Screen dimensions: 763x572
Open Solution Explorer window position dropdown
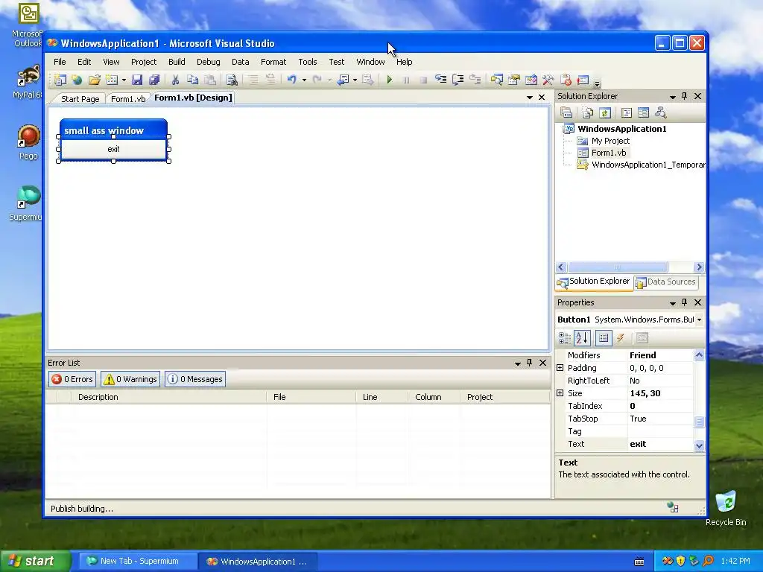(x=673, y=97)
